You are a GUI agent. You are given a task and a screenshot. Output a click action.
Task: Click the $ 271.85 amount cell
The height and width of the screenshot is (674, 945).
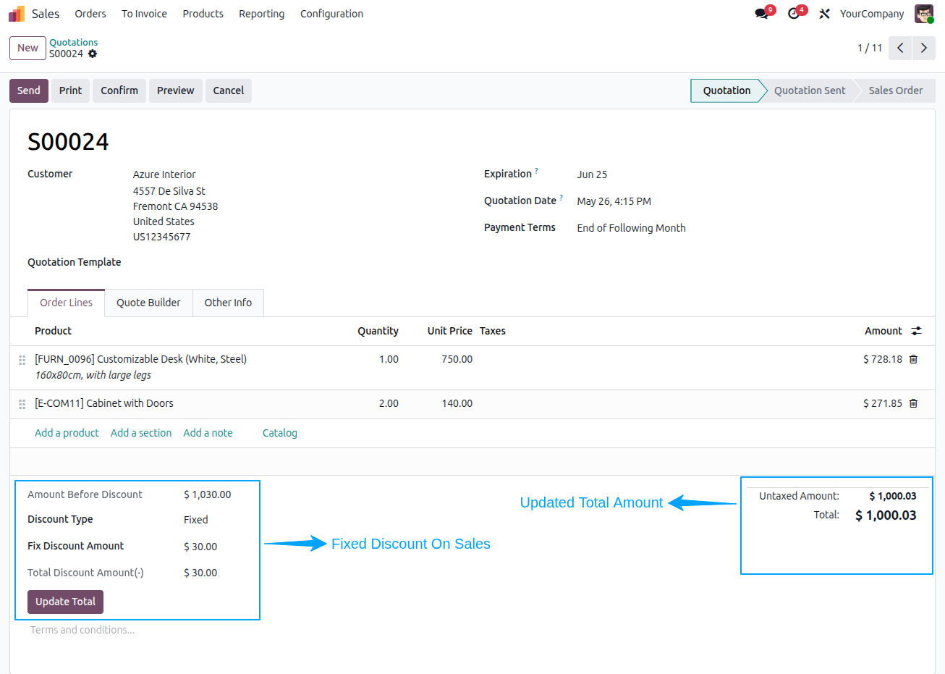pyautogui.click(x=882, y=403)
